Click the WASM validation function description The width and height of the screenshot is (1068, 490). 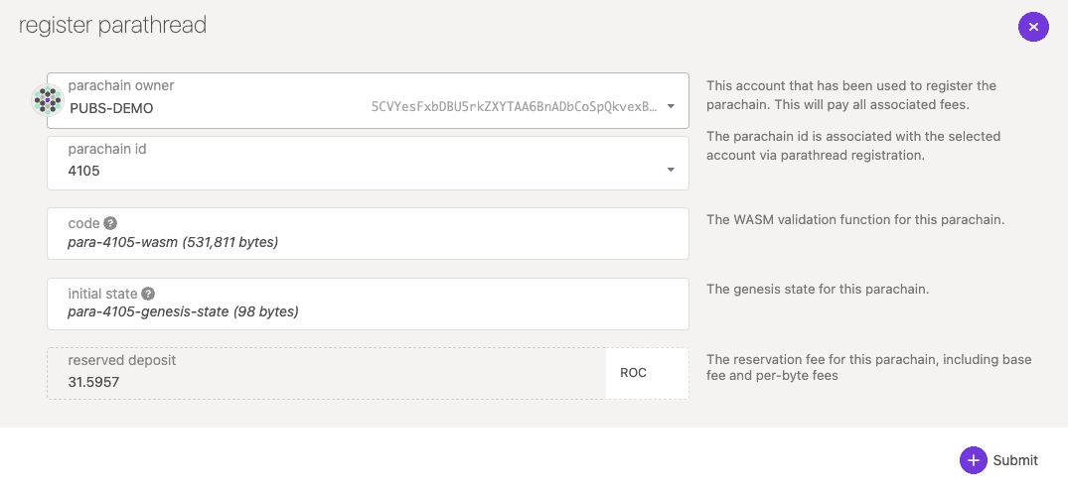(x=855, y=219)
